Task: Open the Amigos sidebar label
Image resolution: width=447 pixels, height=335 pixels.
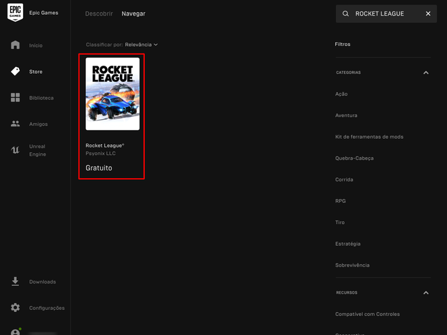Action: pos(38,125)
